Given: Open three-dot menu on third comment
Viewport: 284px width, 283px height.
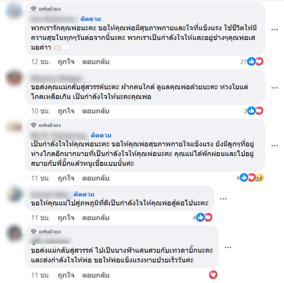Looking at the screenshot, I should click(274, 146).
